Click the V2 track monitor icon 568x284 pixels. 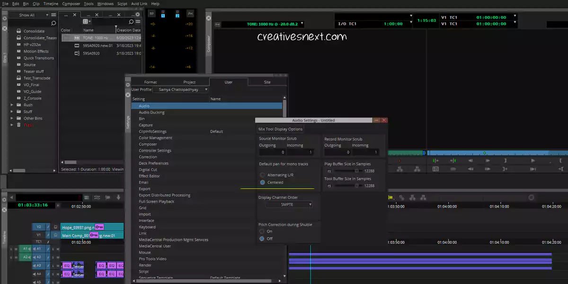tap(55, 227)
